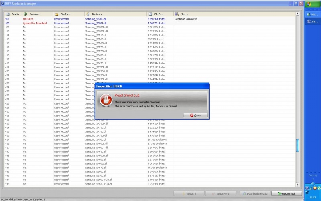Screen dimensions: 321x201
Task: Select file Samsung_S7560M.dll
Action: [97, 156]
